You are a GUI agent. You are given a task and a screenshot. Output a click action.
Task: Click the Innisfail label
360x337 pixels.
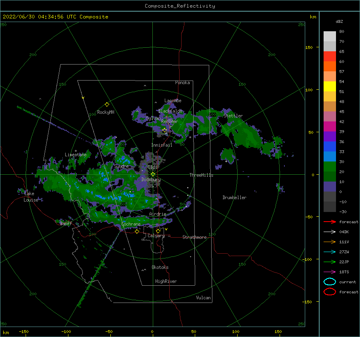pyautogui.click(x=162, y=145)
